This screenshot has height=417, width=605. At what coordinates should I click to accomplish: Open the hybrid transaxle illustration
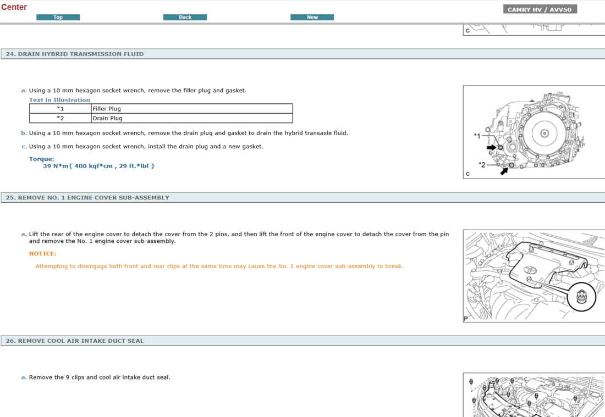[x=533, y=132]
